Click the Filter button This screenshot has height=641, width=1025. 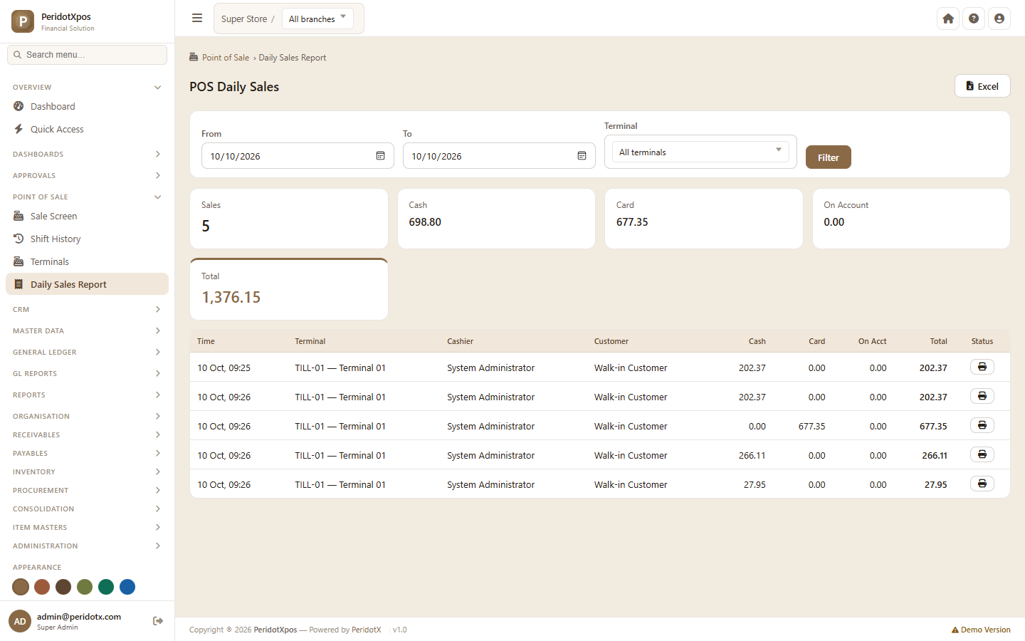[x=828, y=157]
